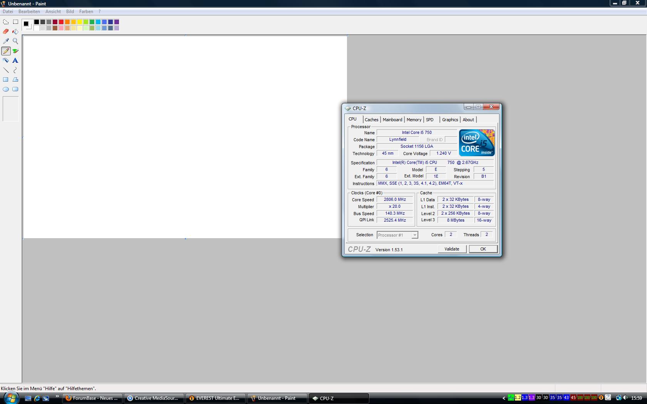647x404 pixels.
Task: Select the Pencil tool
Action: [x=6, y=51]
